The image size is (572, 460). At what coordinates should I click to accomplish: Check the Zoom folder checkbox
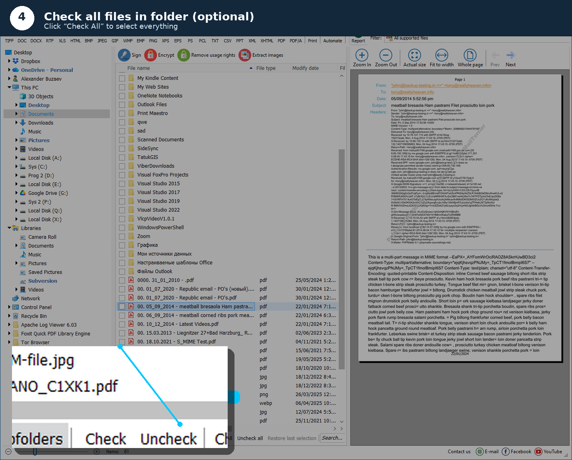point(122,236)
